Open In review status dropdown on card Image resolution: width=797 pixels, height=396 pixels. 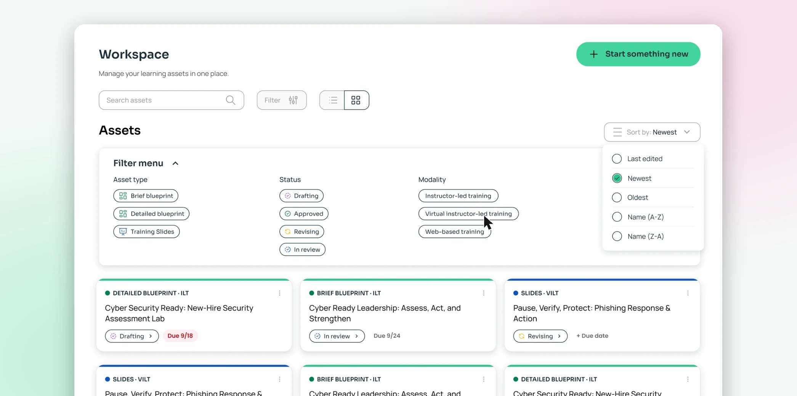337,336
